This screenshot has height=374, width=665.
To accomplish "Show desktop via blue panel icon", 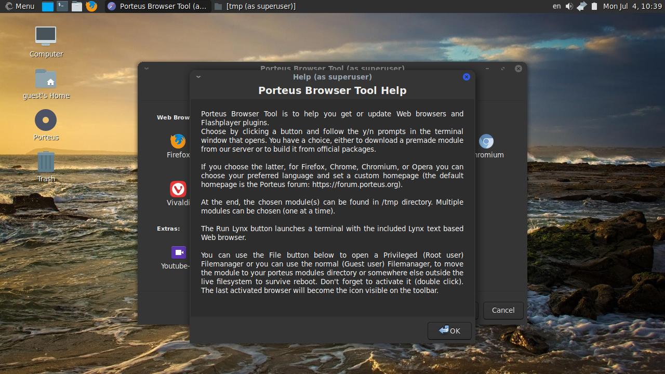I will [x=48, y=6].
